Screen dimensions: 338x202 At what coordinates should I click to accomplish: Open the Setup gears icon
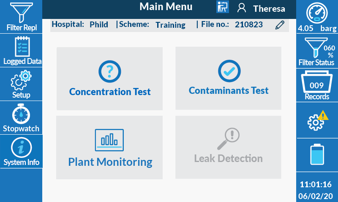tap(21, 84)
